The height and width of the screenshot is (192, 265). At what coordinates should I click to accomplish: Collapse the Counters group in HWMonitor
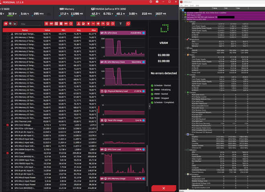(x=185, y=92)
